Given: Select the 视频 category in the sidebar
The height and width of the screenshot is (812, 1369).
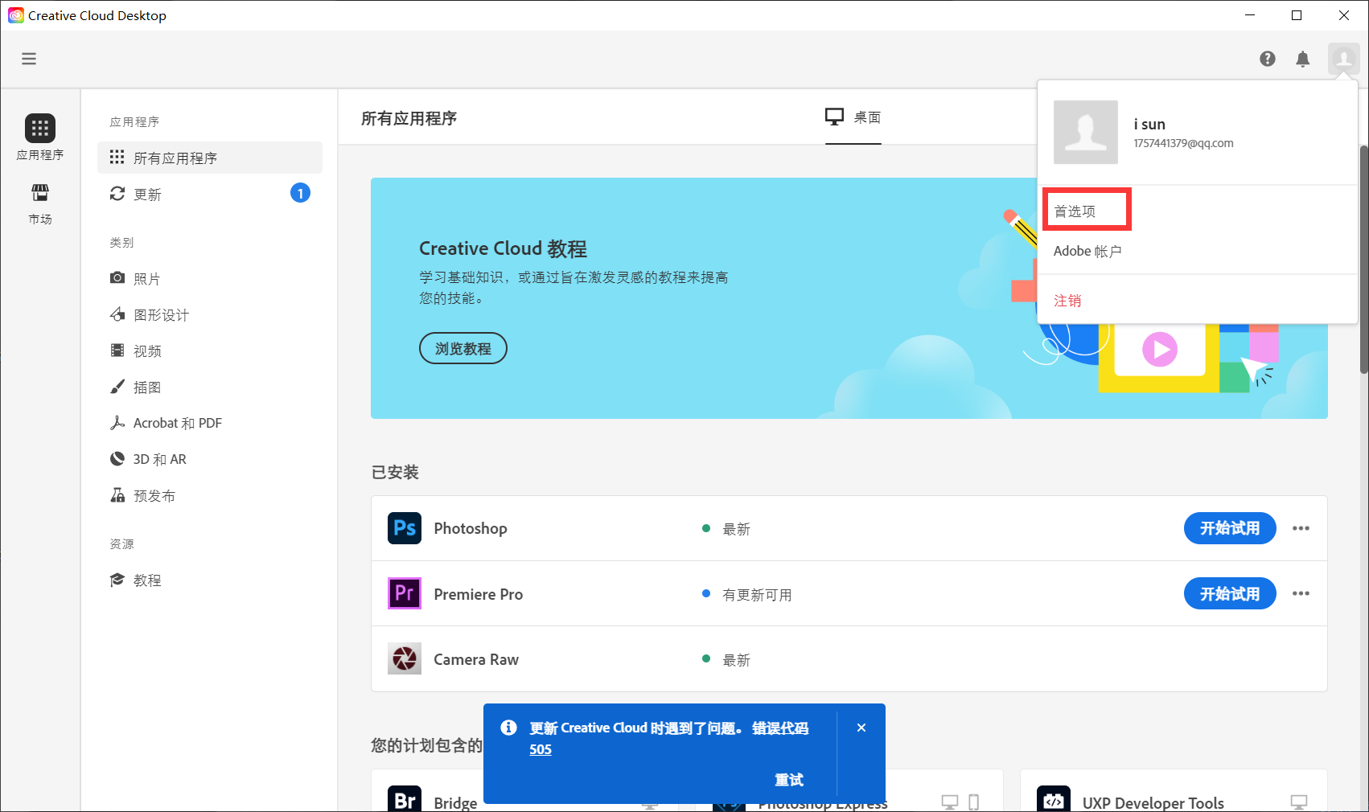Looking at the screenshot, I should 146,351.
